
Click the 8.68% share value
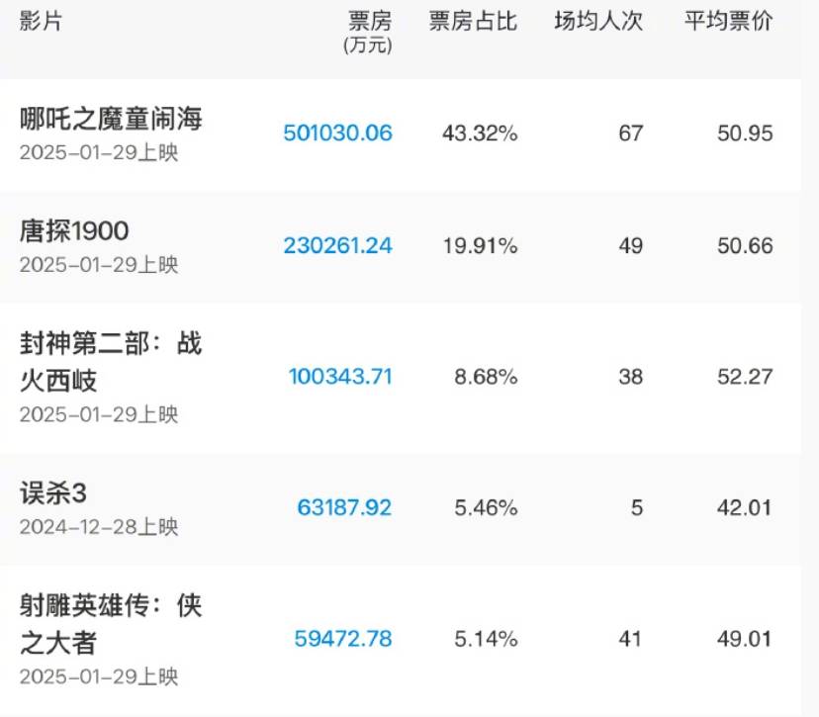(487, 377)
